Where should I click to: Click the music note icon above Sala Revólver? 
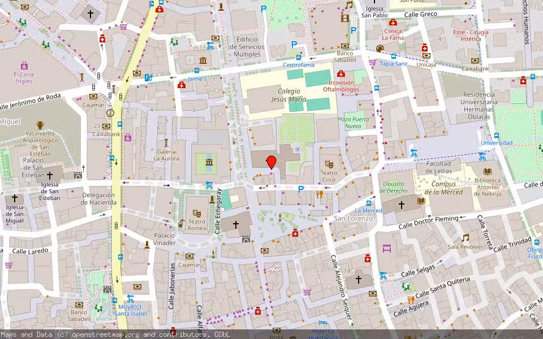pyautogui.click(x=465, y=237)
